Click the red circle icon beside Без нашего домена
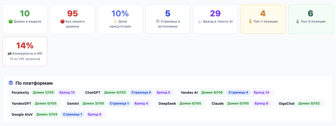336x126 pixels. [62, 21]
